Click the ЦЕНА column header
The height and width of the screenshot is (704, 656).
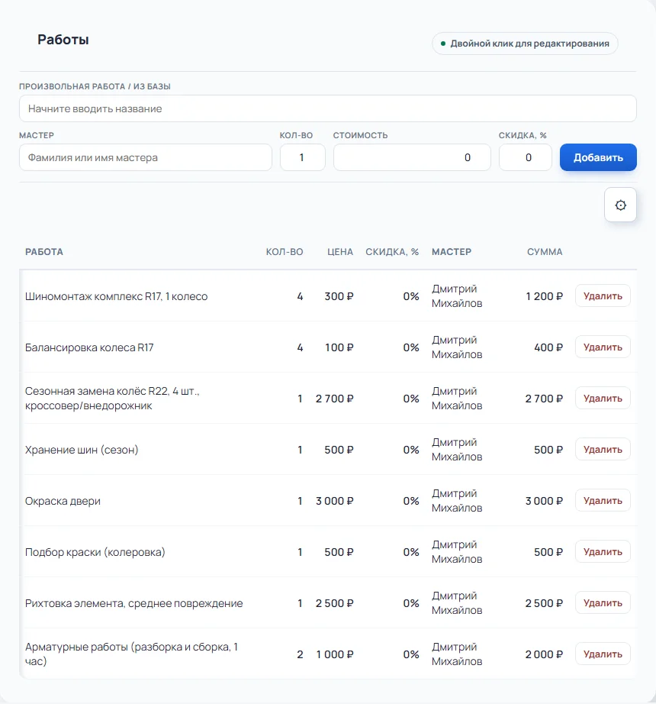pyautogui.click(x=340, y=252)
